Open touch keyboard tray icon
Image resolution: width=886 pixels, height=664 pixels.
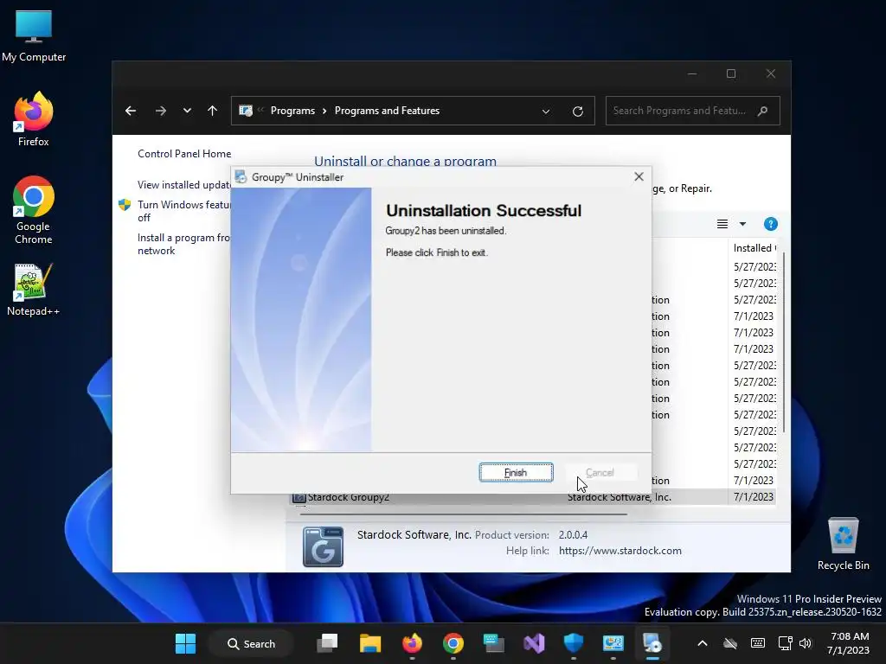click(x=758, y=643)
